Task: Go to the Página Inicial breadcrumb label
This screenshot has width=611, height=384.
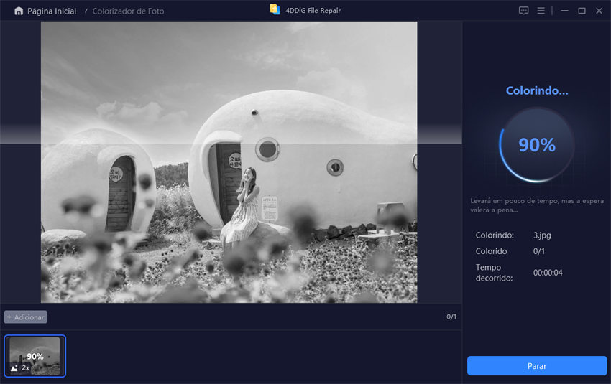Action: pyautogui.click(x=51, y=11)
